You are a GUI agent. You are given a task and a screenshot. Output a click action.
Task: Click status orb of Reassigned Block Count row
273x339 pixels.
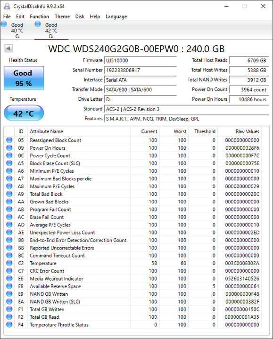click(x=9, y=140)
